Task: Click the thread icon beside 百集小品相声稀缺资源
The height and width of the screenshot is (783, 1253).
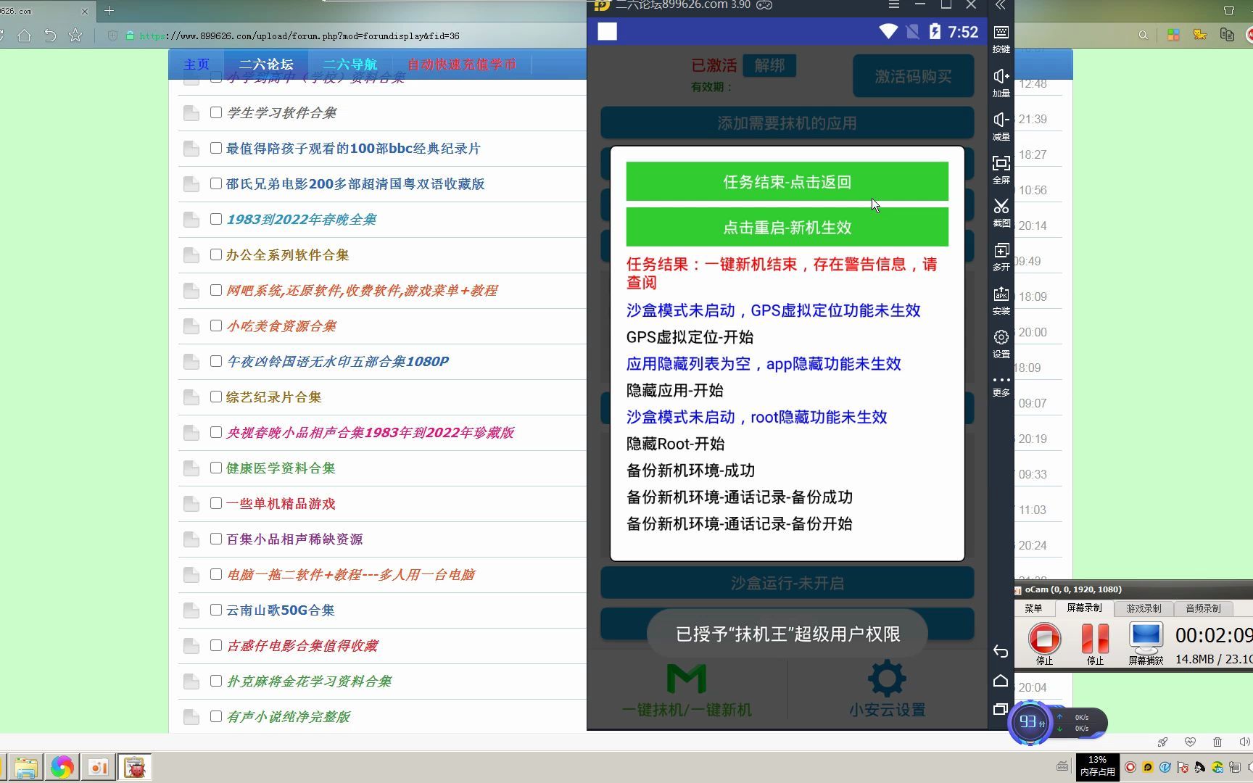Action: pos(191,539)
